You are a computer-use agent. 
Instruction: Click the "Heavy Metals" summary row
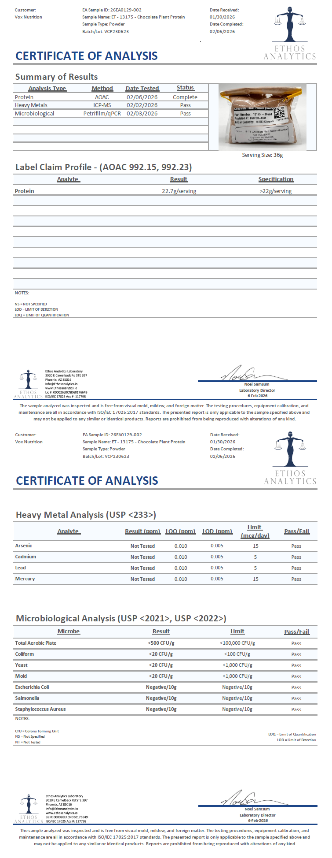pyautogui.click(x=111, y=105)
